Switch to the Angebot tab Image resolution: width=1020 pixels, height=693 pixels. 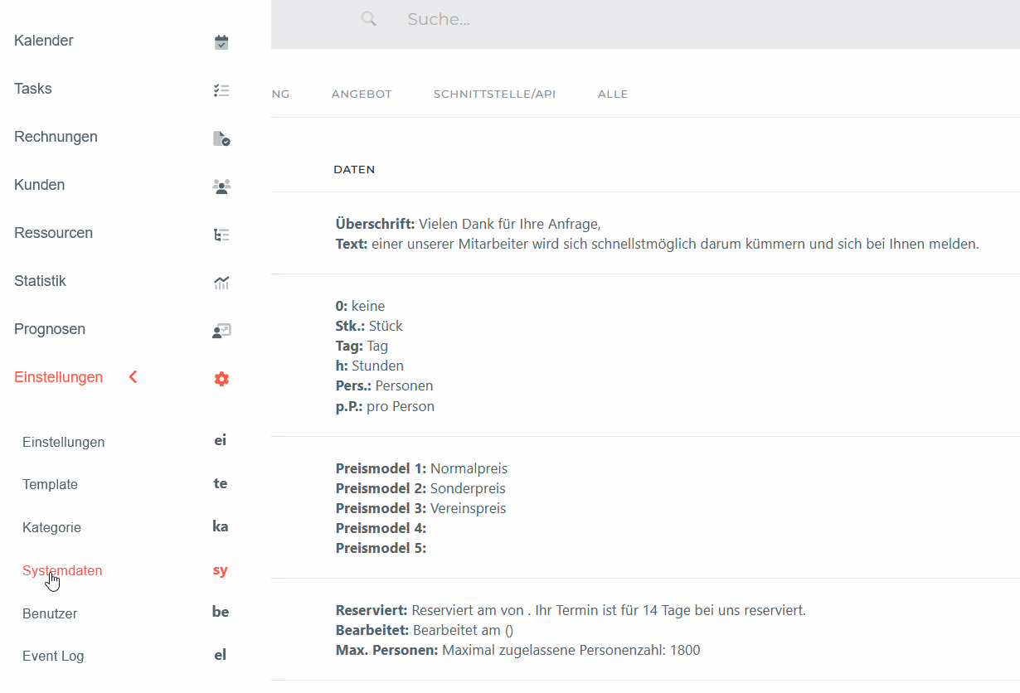[x=362, y=94]
